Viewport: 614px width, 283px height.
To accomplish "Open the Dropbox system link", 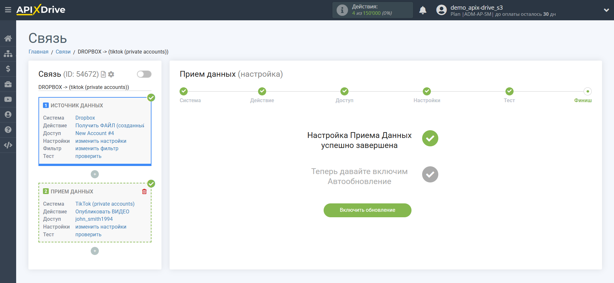I will coord(85,118).
